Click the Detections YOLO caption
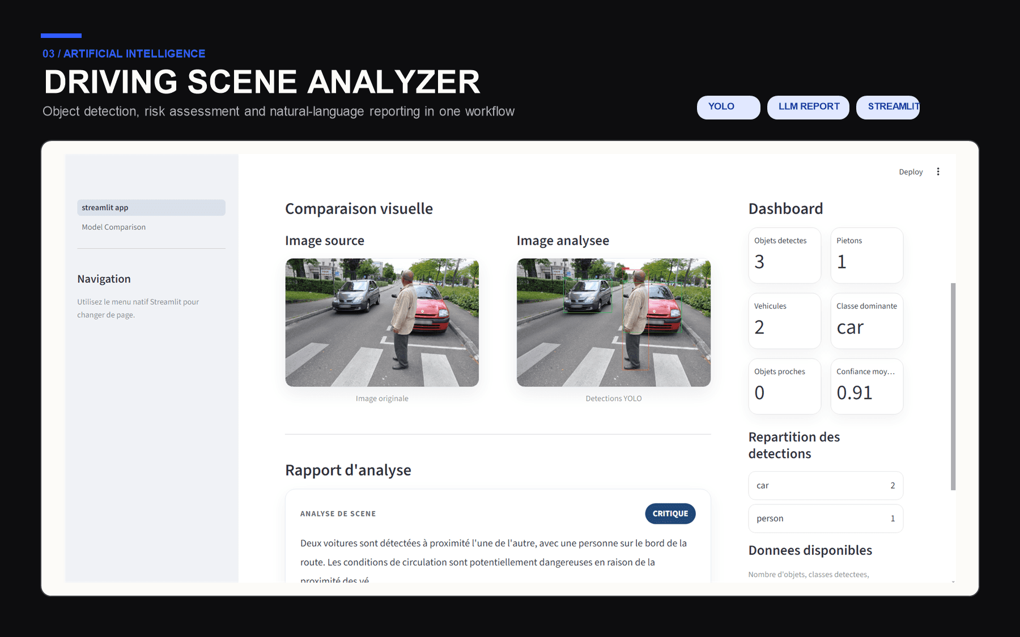Image resolution: width=1020 pixels, height=637 pixels. click(x=614, y=399)
